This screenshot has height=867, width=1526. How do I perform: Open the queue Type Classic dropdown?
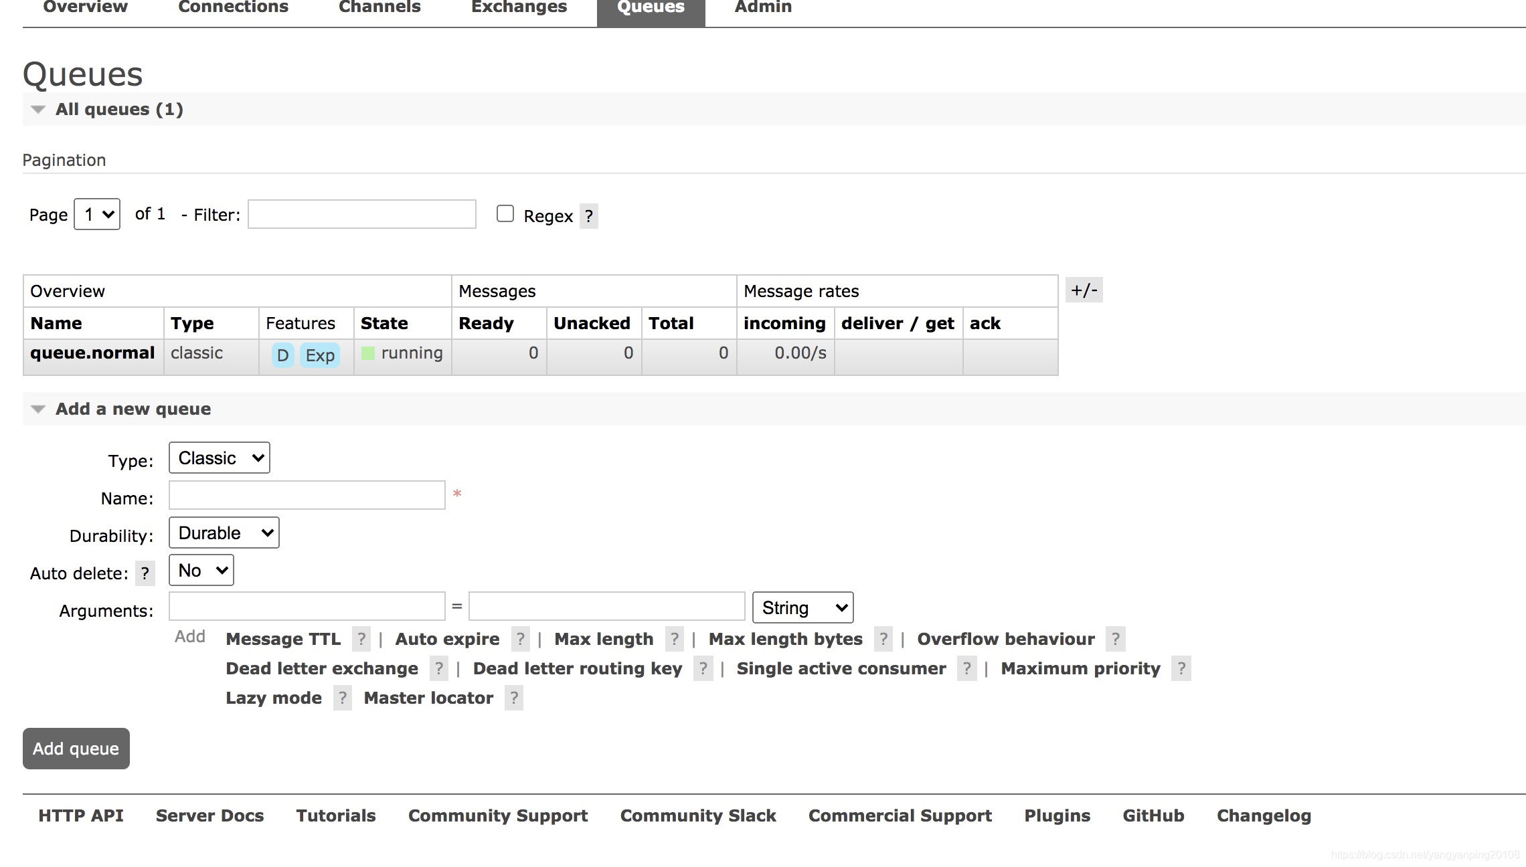220,458
